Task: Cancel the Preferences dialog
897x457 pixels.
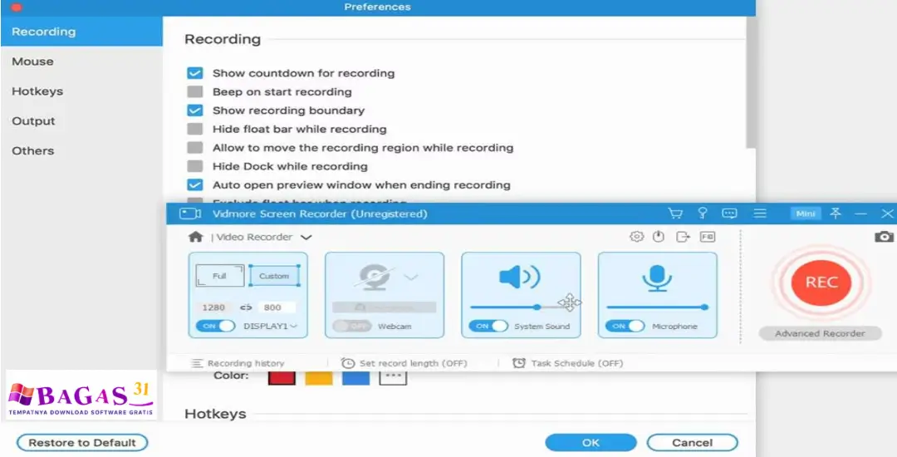Action: 692,443
